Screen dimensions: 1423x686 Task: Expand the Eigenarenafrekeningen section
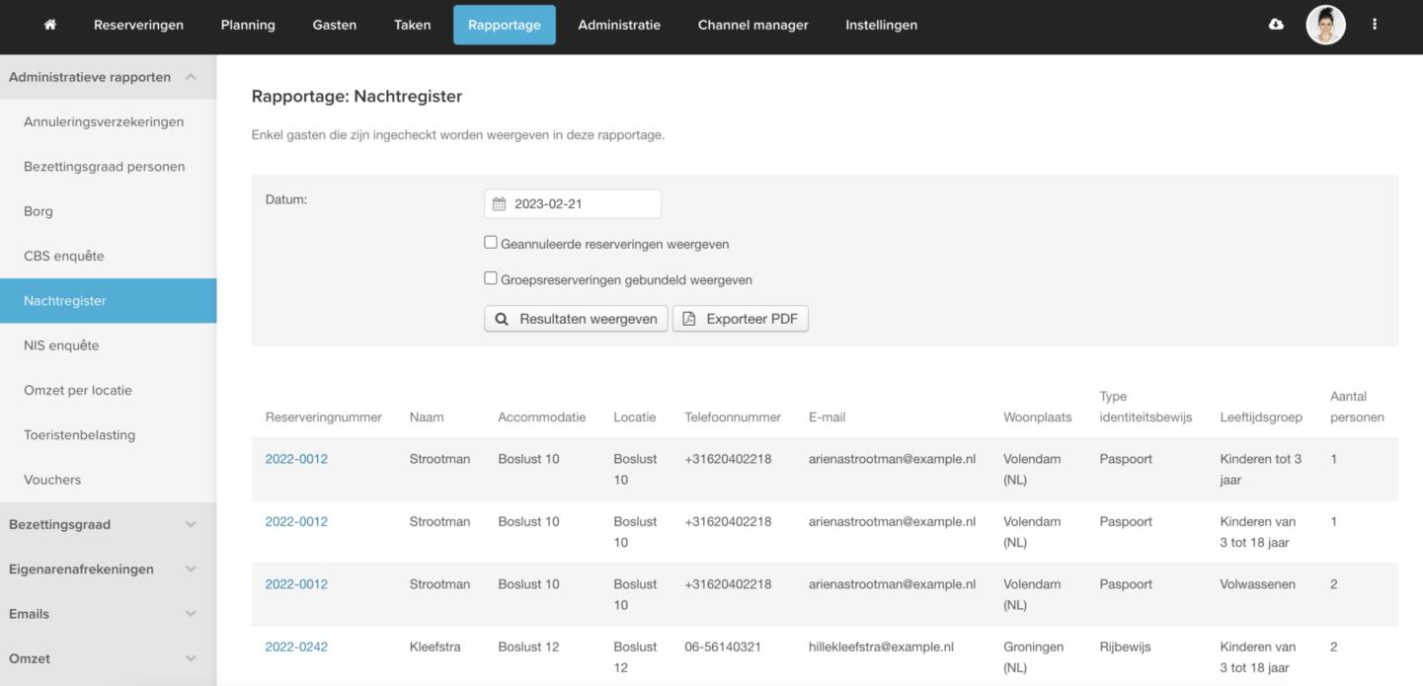(191, 569)
